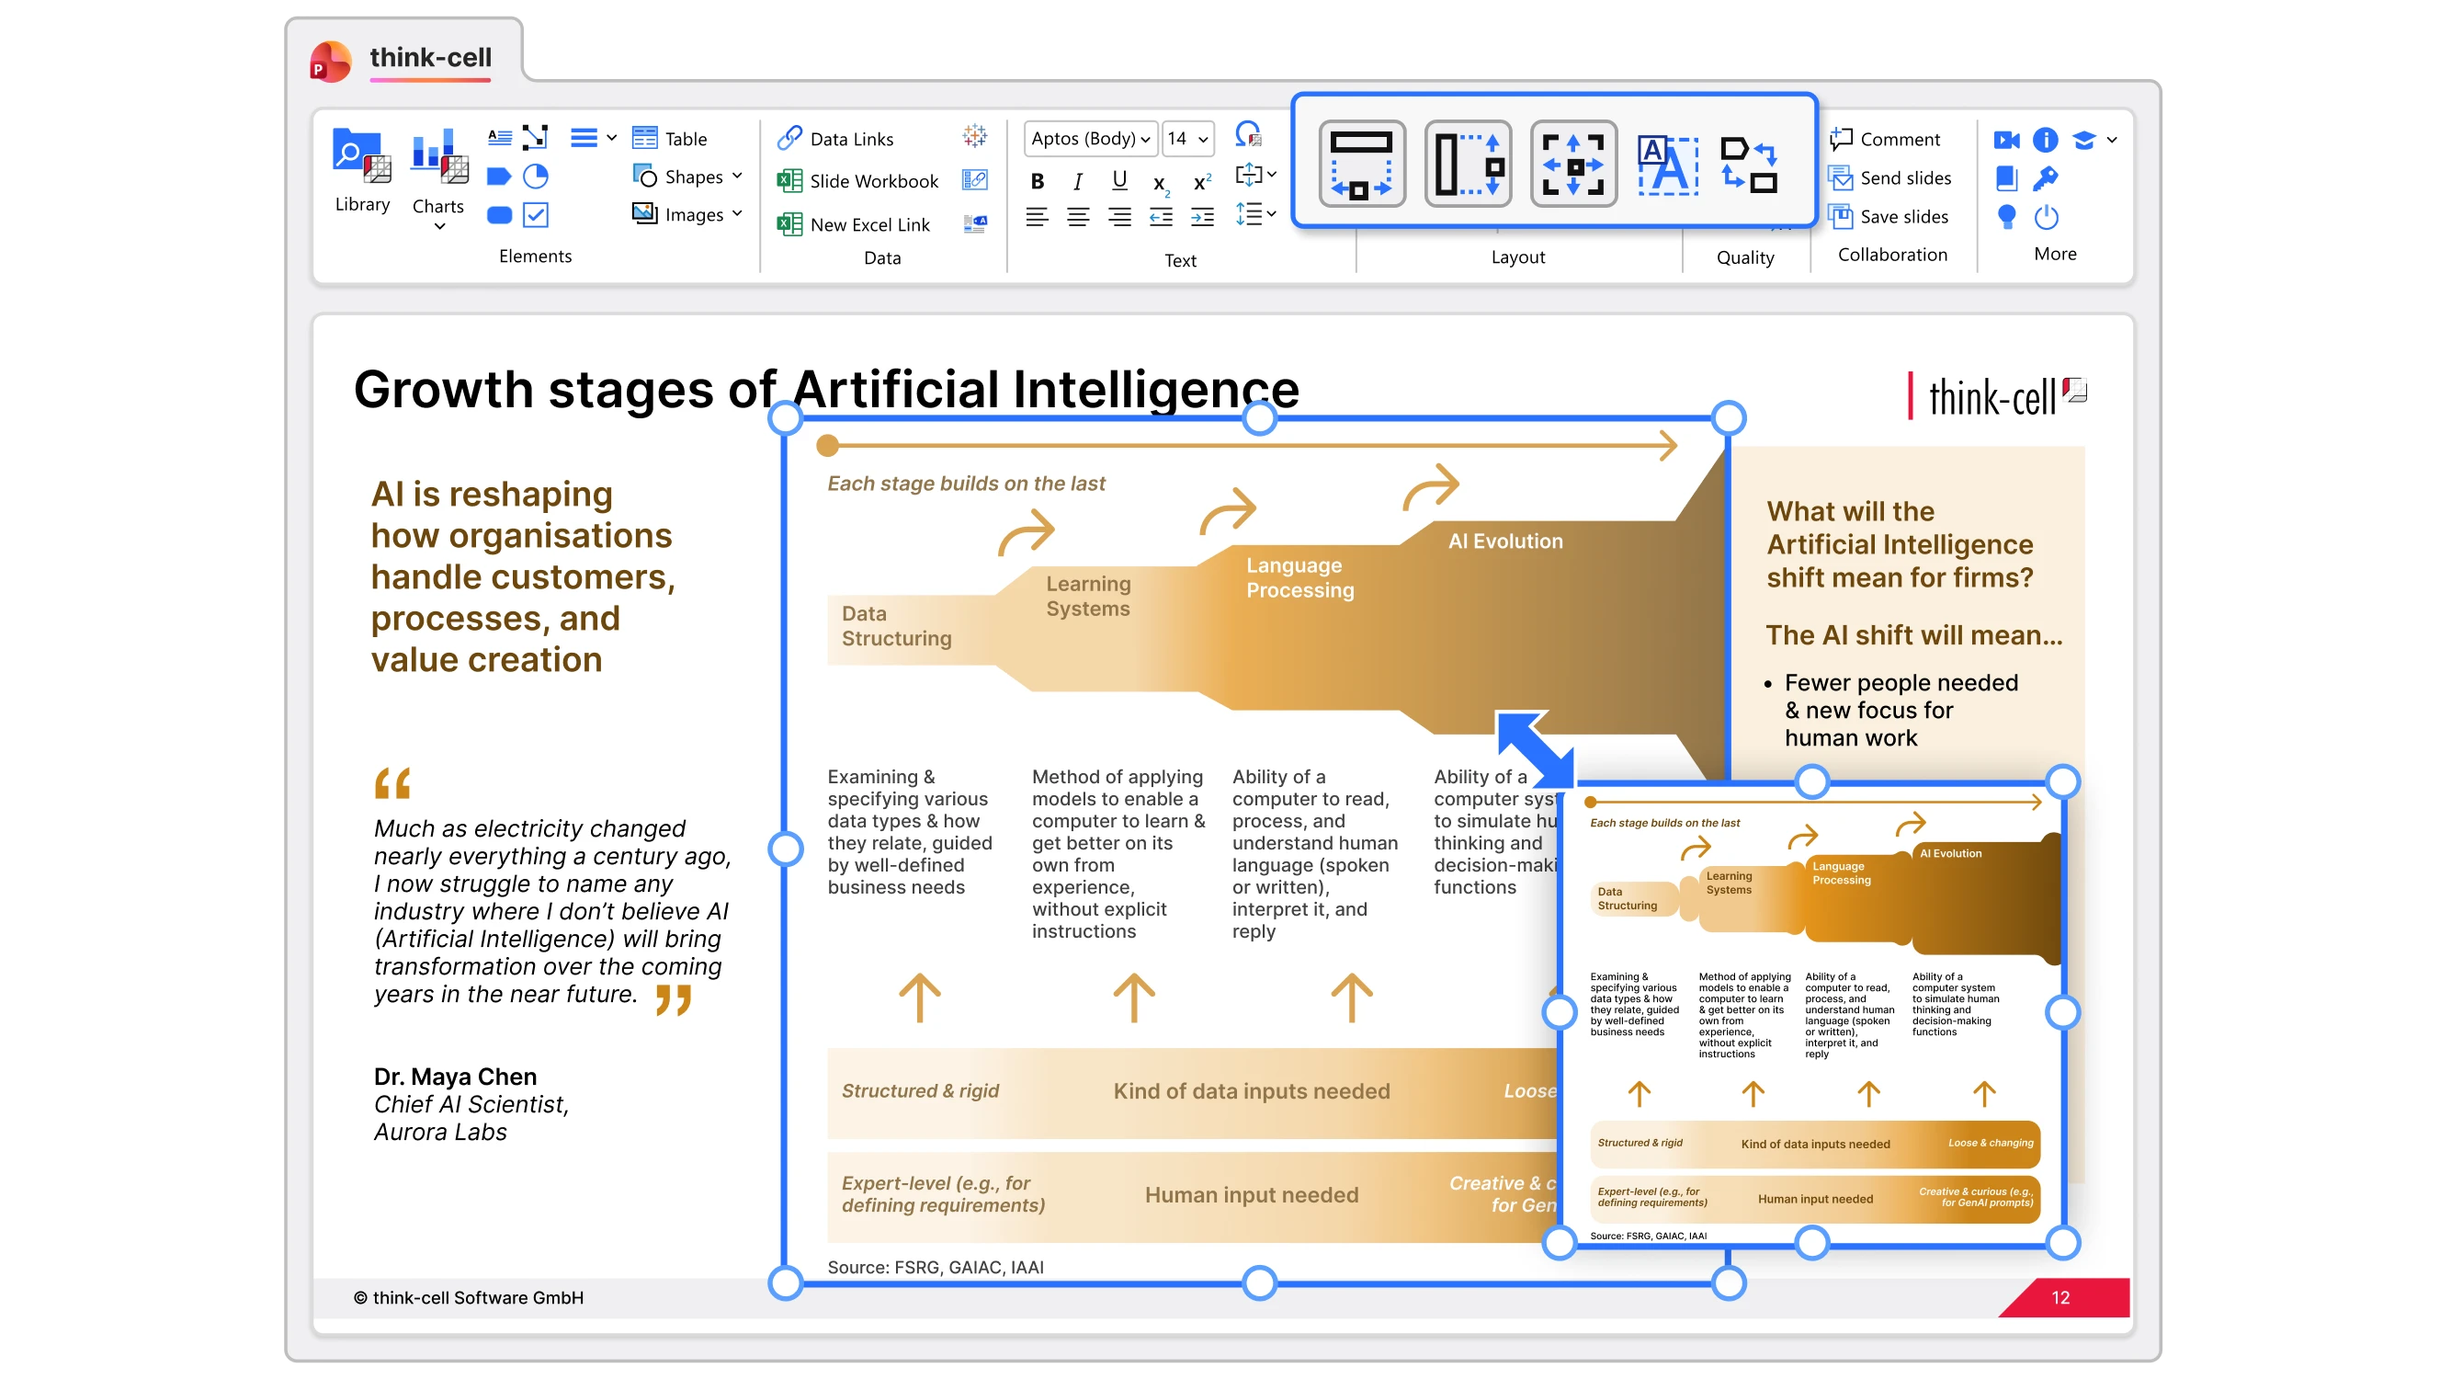This screenshot has height=1379, width=2451.
Task: Click the replace shapes layout icon
Action: tap(1749, 164)
